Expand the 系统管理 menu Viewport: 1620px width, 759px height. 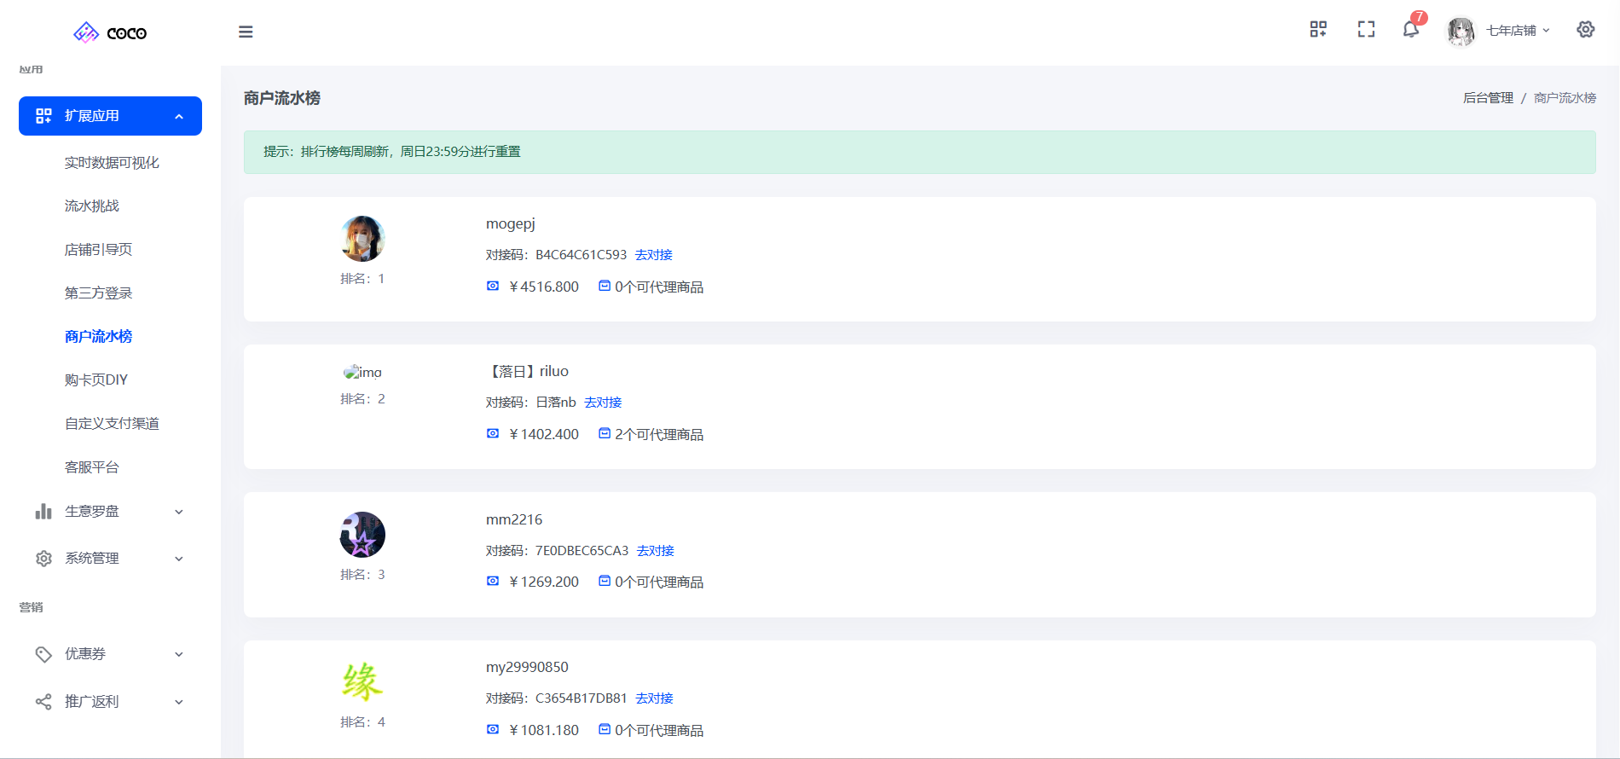point(110,559)
